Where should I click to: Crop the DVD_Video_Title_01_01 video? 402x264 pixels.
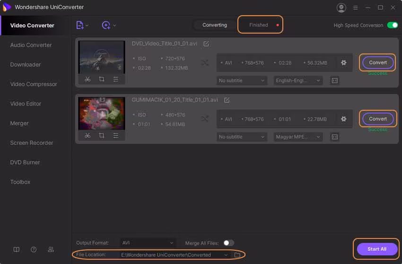pos(102,79)
